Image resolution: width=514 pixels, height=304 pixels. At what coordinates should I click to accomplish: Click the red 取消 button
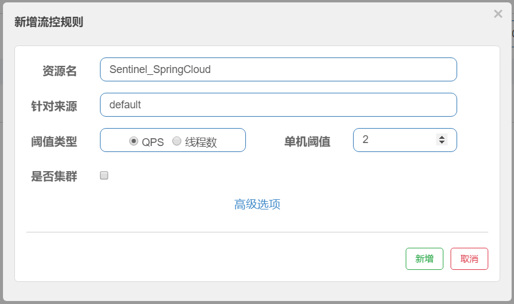coord(469,259)
